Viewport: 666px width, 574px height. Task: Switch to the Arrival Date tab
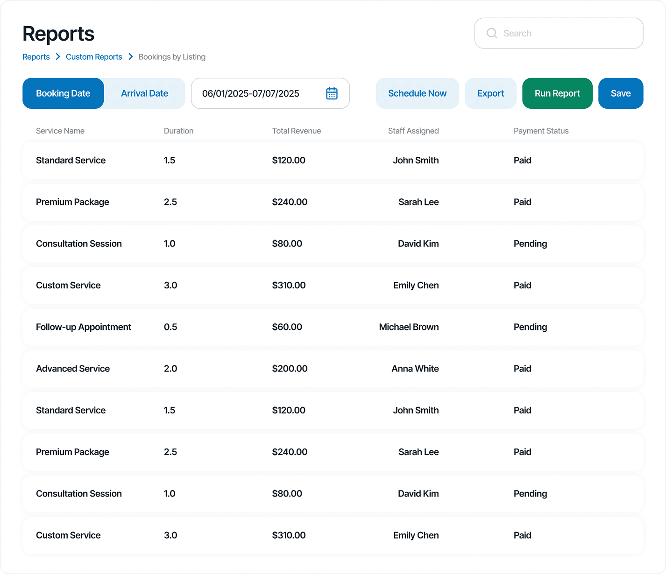click(144, 93)
